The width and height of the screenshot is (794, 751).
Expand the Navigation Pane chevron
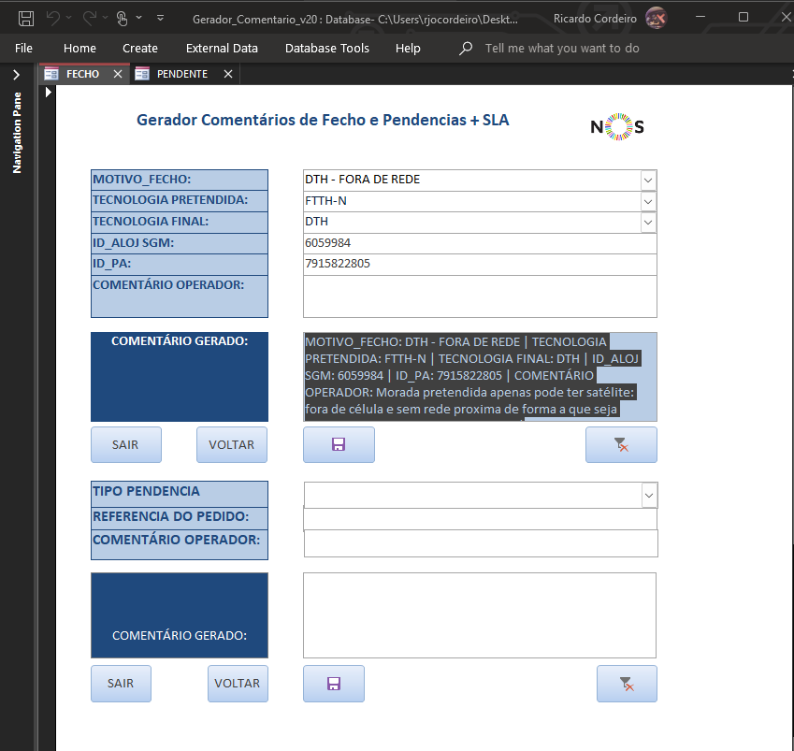click(16, 75)
